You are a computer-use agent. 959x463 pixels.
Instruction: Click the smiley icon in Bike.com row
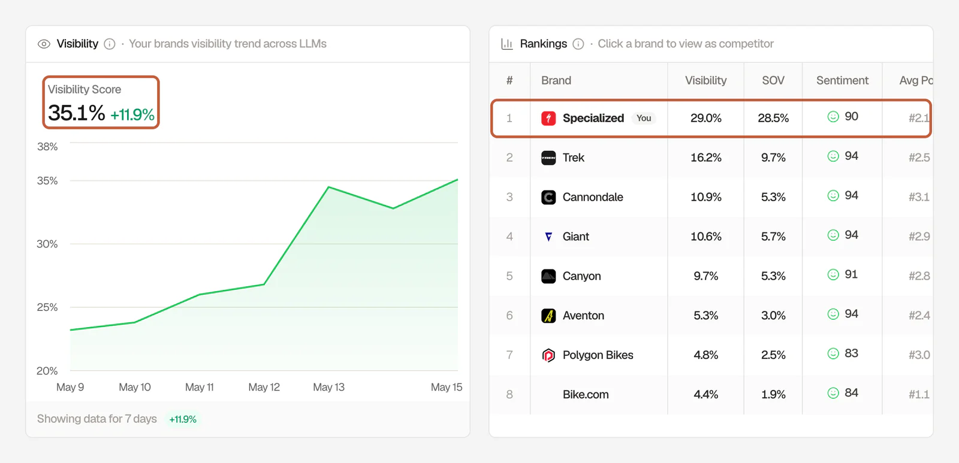point(833,393)
